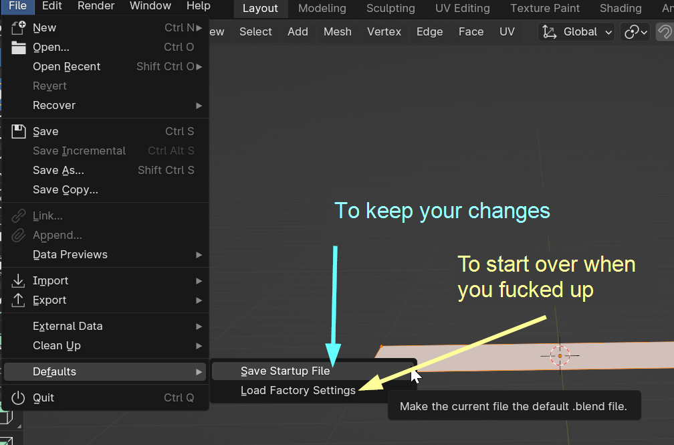Choose Save Startup File
Image resolution: width=674 pixels, height=445 pixels.
click(x=286, y=371)
